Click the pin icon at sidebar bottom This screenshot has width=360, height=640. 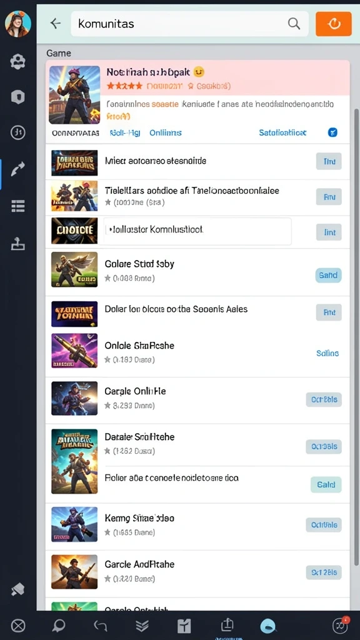click(18, 589)
